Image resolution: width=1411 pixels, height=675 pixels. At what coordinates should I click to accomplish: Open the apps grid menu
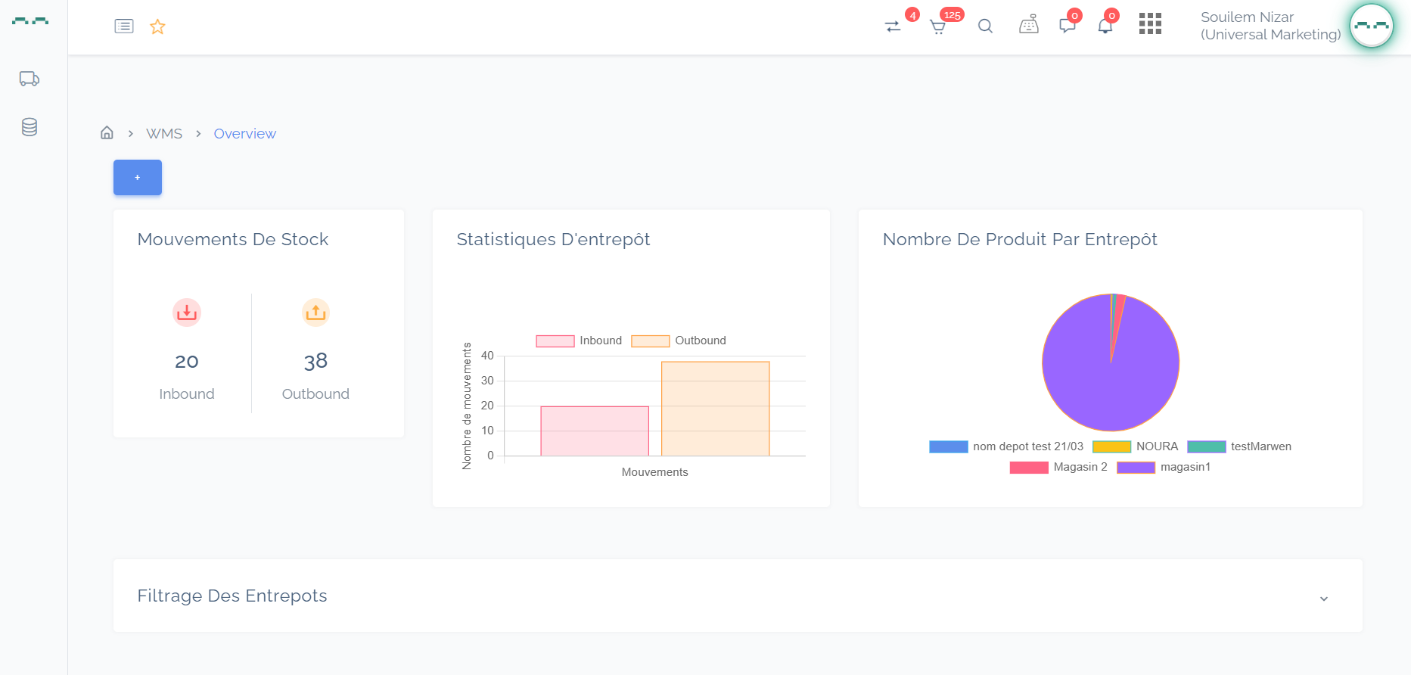(1150, 24)
